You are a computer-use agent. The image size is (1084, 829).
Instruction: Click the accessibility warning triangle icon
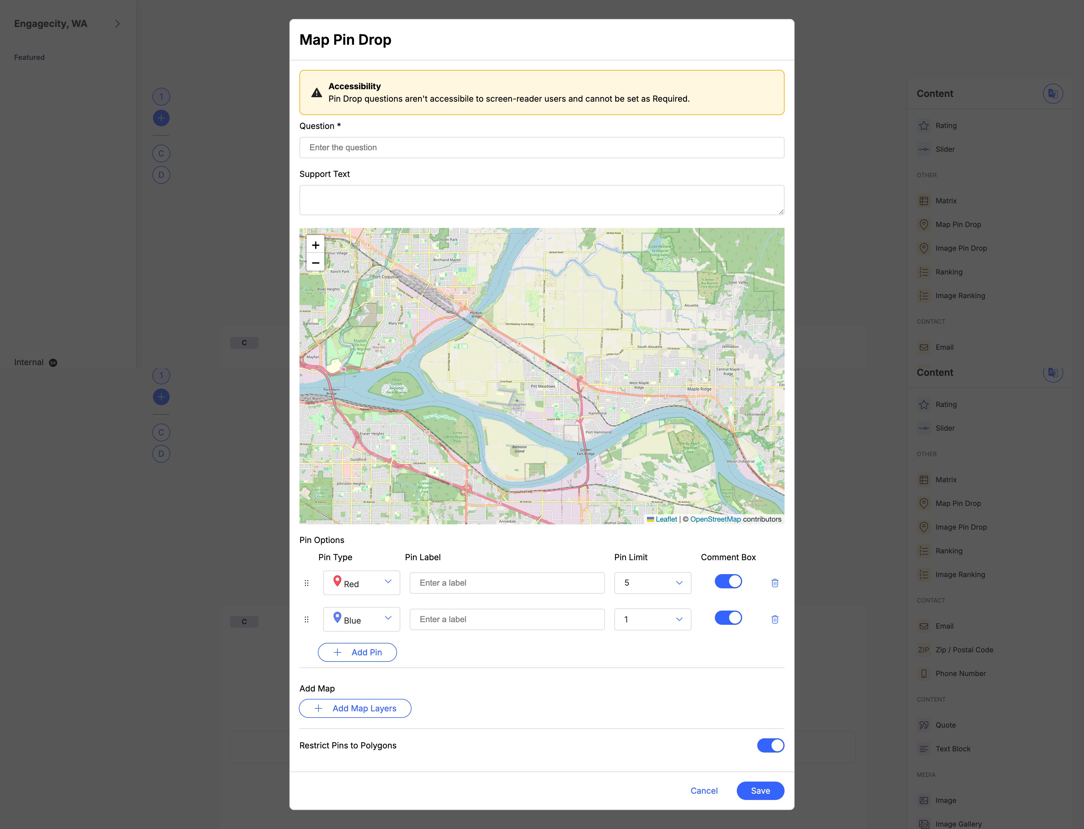click(x=316, y=93)
